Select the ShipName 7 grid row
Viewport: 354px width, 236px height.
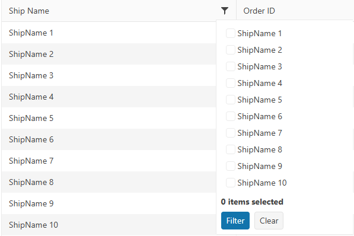(x=109, y=161)
